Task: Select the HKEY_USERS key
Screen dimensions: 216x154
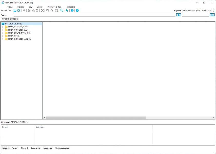Action: (x=14, y=36)
